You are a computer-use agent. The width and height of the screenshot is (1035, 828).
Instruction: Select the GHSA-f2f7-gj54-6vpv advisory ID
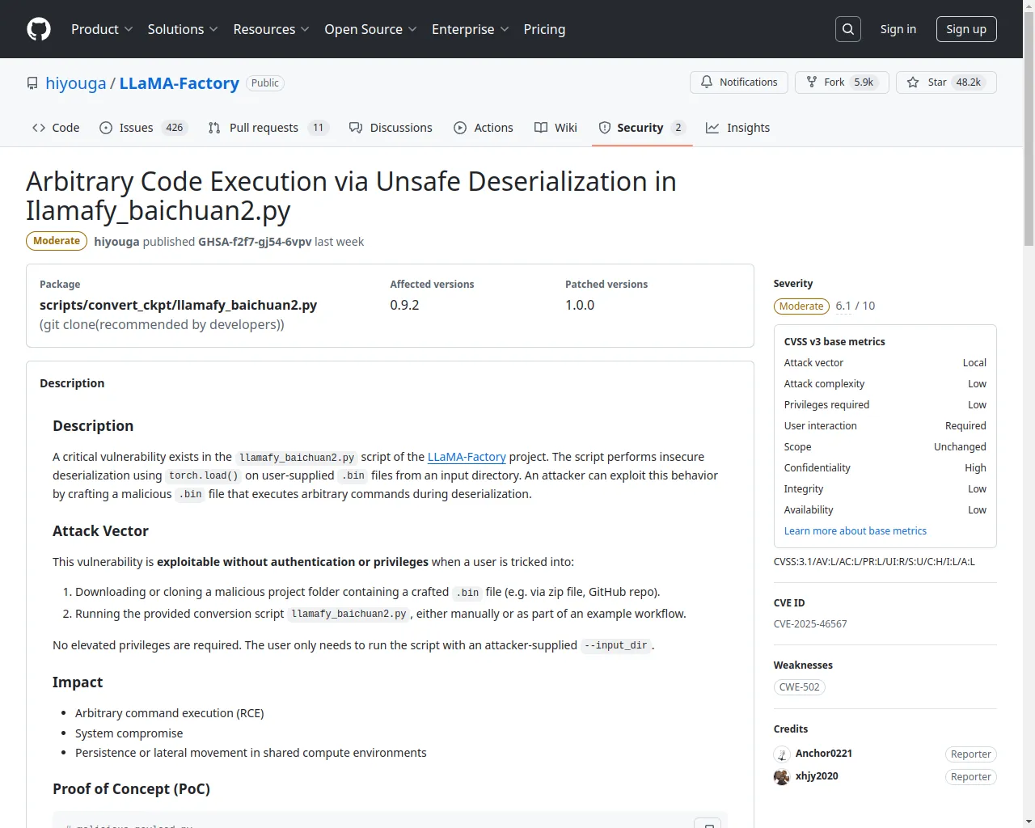pos(255,242)
